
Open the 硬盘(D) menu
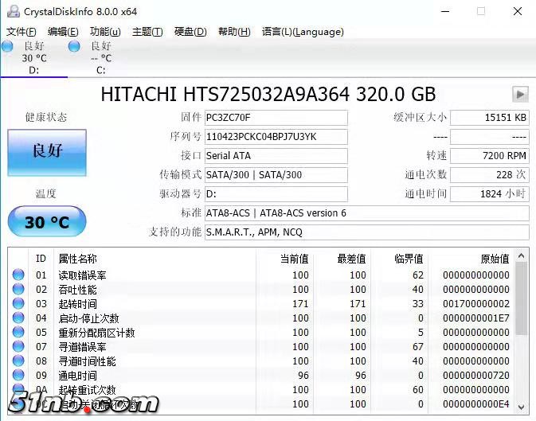click(x=190, y=32)
